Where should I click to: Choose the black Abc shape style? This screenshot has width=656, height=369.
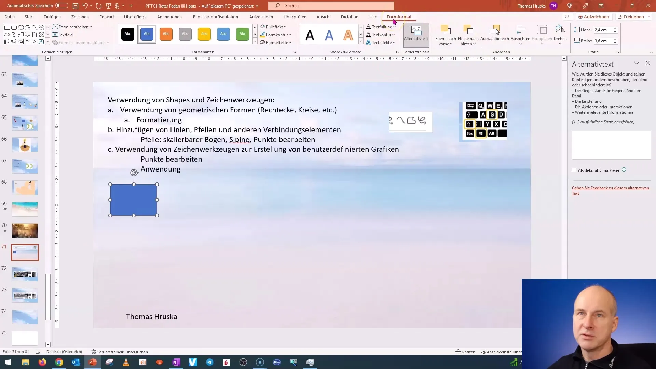(x=128, y=34)
